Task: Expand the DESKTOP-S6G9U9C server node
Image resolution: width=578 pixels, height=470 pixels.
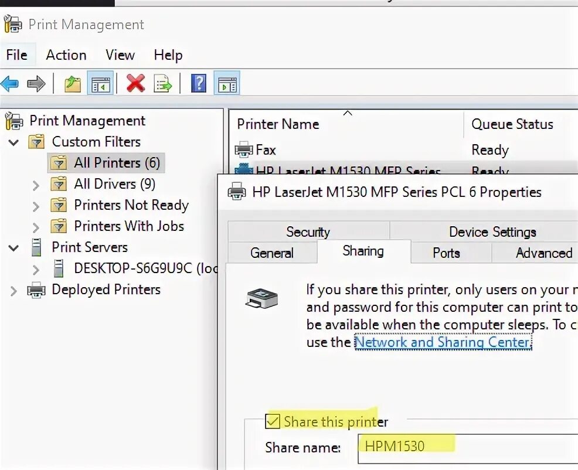Action: [36, 270]
